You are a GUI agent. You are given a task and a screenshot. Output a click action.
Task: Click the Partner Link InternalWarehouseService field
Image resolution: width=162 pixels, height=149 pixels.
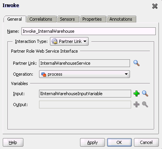(84, 63)
